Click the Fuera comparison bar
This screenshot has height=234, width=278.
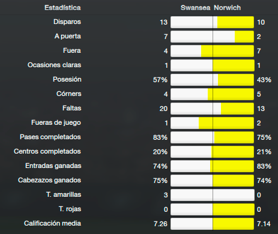pyautogui.click(x=213, y=51)
